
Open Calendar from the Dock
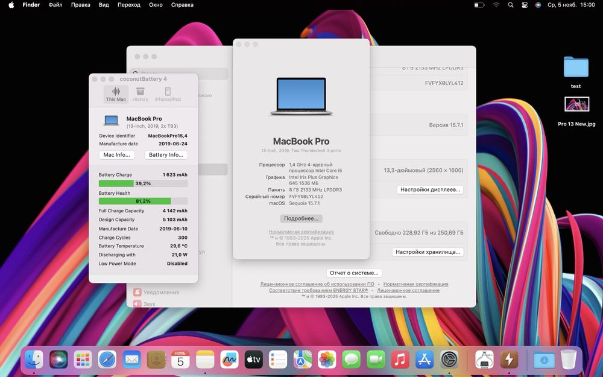(180, 360)
